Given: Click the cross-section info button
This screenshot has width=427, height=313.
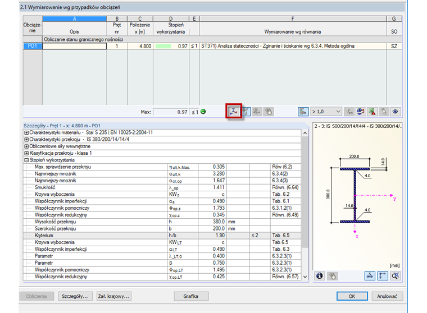Looking at the screenshot, I should click(320, 275).
